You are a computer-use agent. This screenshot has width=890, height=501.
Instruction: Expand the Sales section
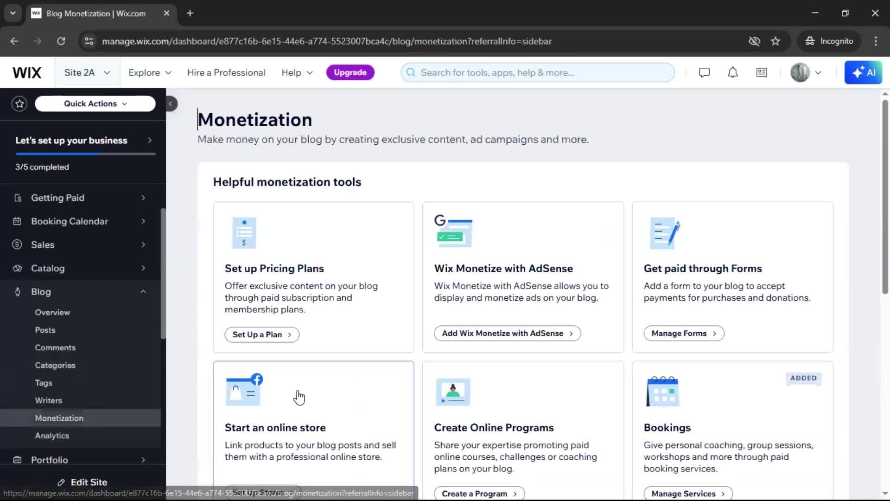point(143,244)
